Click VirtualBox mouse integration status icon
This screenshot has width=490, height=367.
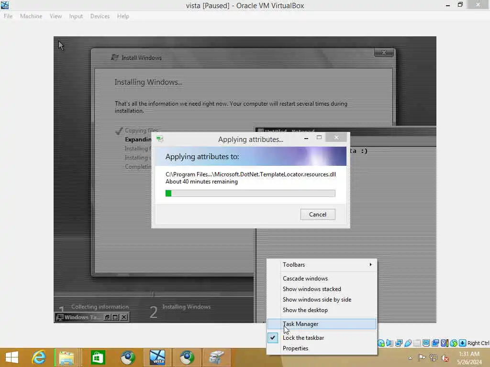click(x=454, y=343)
